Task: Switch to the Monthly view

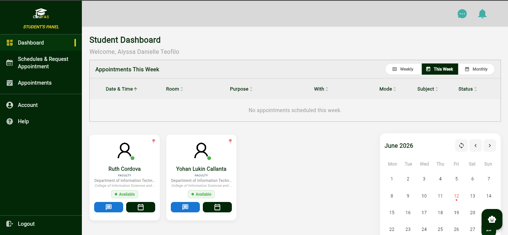Action: click(x=476, y=69)
